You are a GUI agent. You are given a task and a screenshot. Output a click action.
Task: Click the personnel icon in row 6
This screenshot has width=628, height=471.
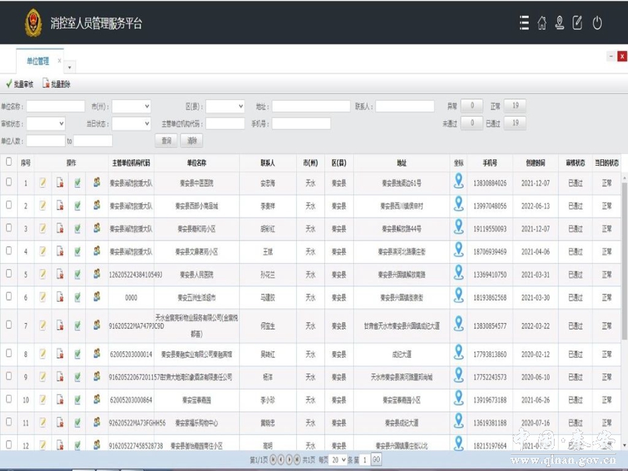coord(97,297)
